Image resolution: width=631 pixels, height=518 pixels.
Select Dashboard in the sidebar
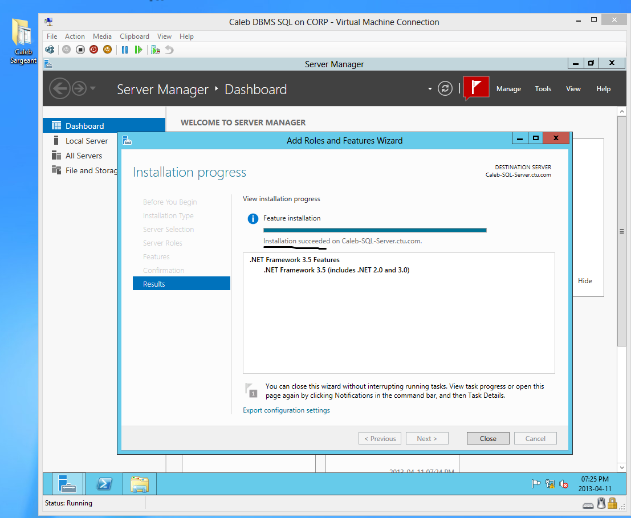(104, 126)
